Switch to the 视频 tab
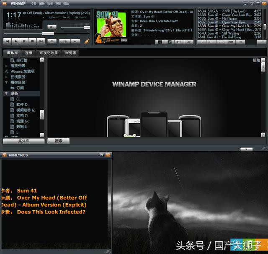Image resolution: width=268 pixels, height=254 pixels. click(28, 53)
